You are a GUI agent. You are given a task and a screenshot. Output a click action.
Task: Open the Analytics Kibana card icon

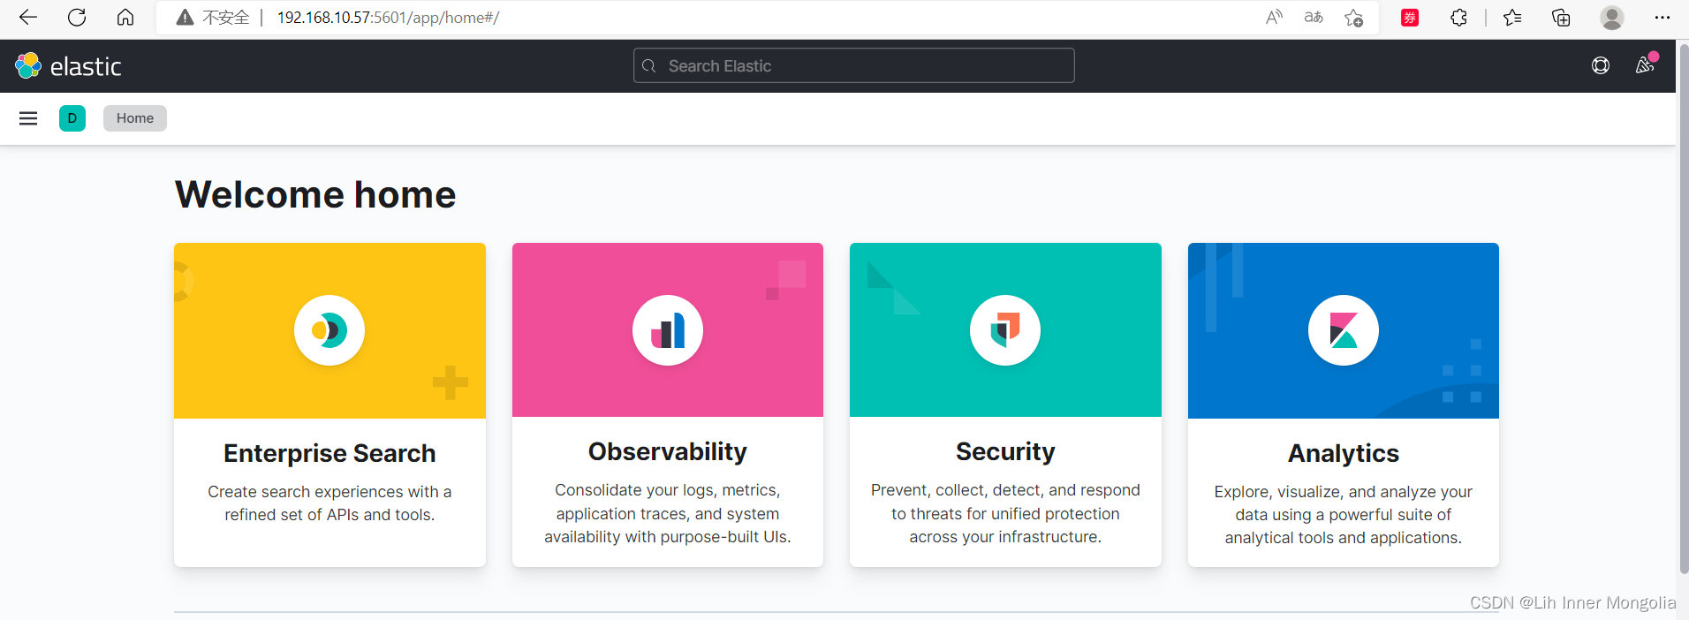point(1344,330)
